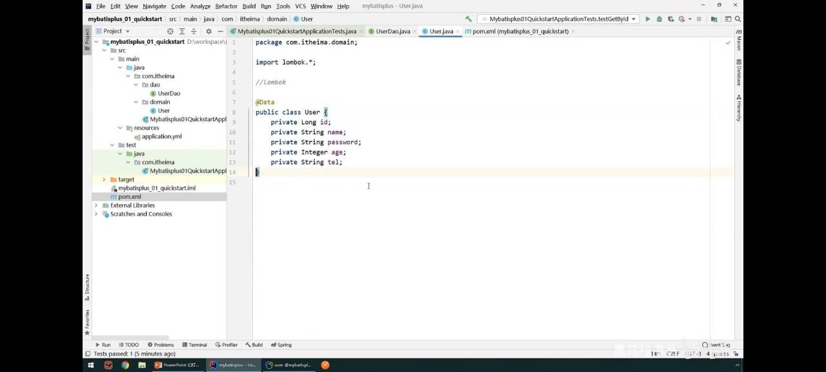Click Collapse All in Project panel
The image size is (826, 372).
click(x=194, y=31)
